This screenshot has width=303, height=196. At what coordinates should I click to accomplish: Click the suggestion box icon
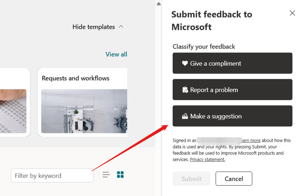185,116
